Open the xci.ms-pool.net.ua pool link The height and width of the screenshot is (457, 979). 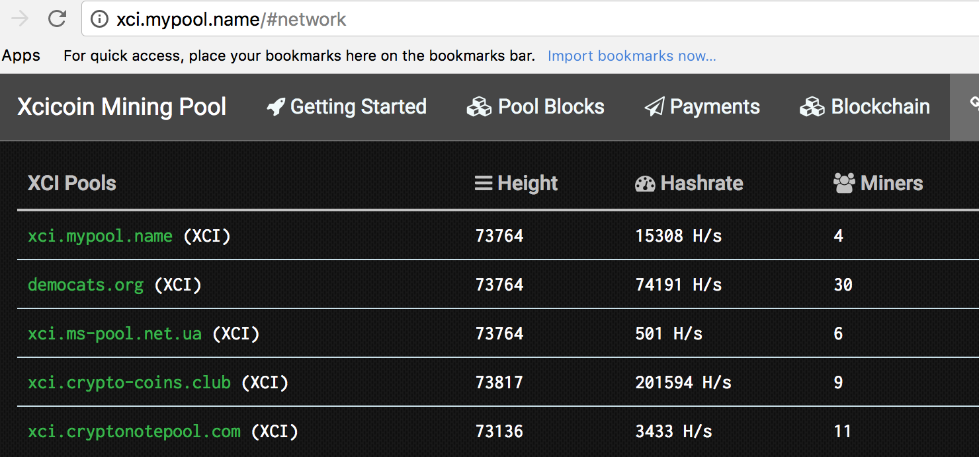click(114, 334)
